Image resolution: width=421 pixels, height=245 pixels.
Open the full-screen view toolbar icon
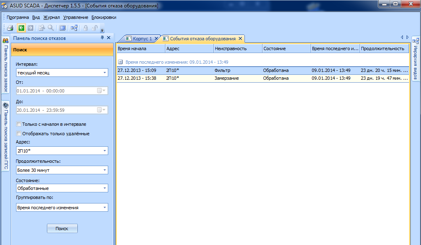[x=62, y=28]
